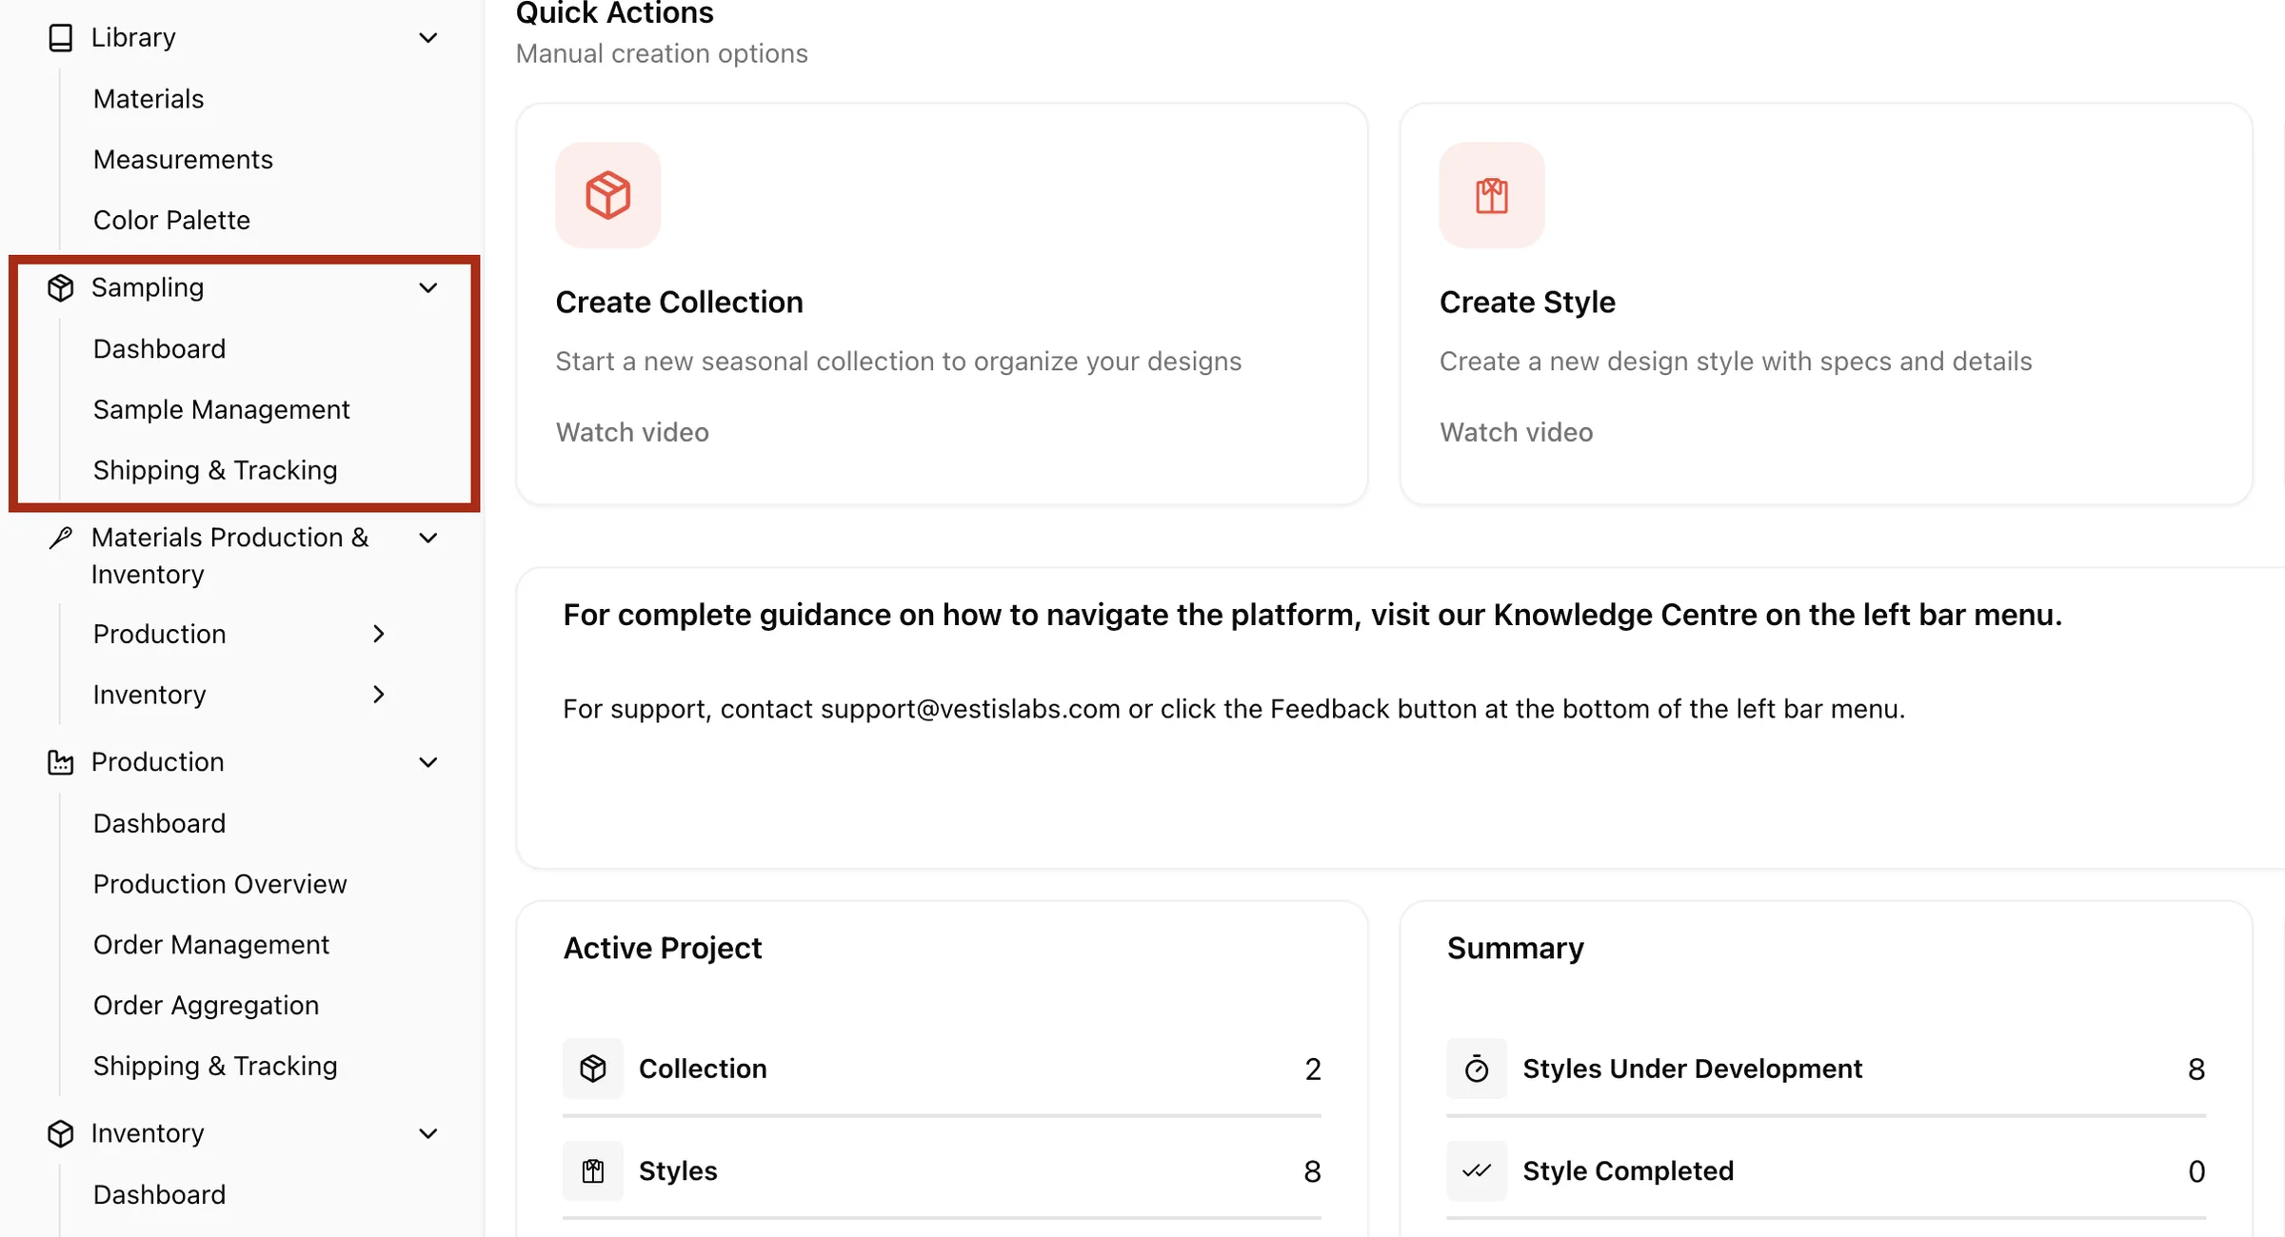Click the Style Completed double-check icon
Image resolution: width=2285 pixels, height=1237 pixels.
(1477, 1170)
